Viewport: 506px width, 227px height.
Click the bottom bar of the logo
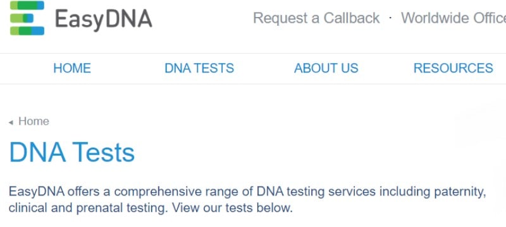pos(27,31)
